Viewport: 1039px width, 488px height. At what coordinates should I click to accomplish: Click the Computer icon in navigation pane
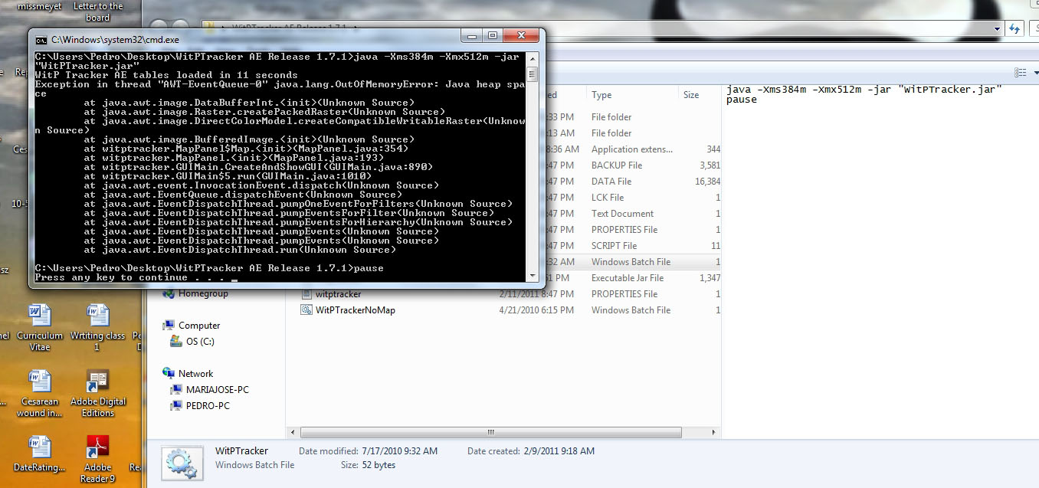coord(169,326)
